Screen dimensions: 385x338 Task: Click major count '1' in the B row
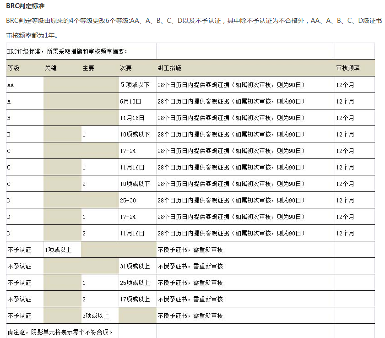point(84,134)
